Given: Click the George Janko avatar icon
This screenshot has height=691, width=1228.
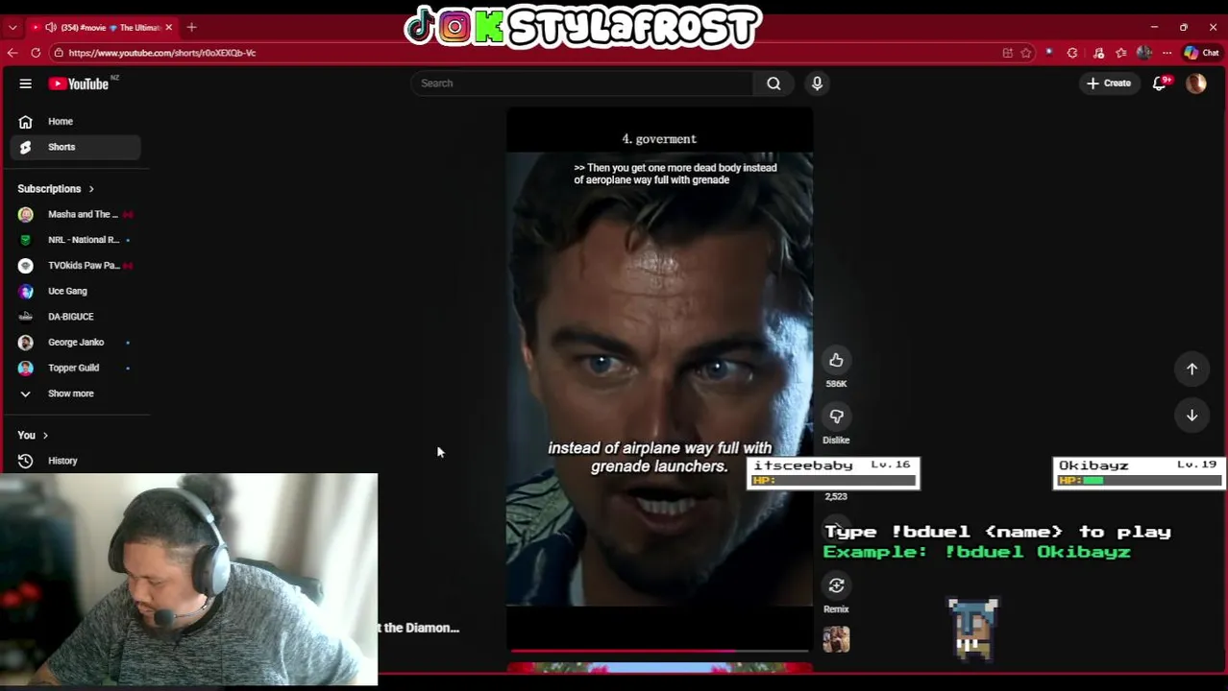Looking at the screenshot, I should point(26,343).
